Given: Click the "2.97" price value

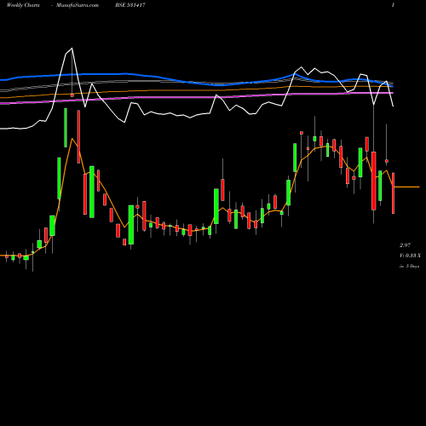Looking at the screenshot, I should (x=405, y=245).
